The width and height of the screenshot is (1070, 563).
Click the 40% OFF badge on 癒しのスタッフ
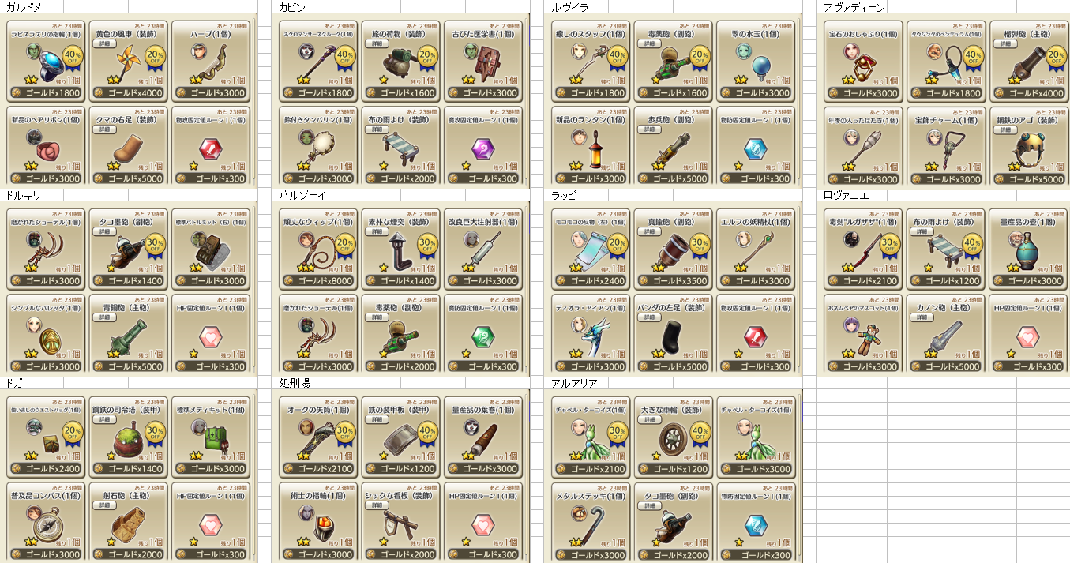[618, 57]
